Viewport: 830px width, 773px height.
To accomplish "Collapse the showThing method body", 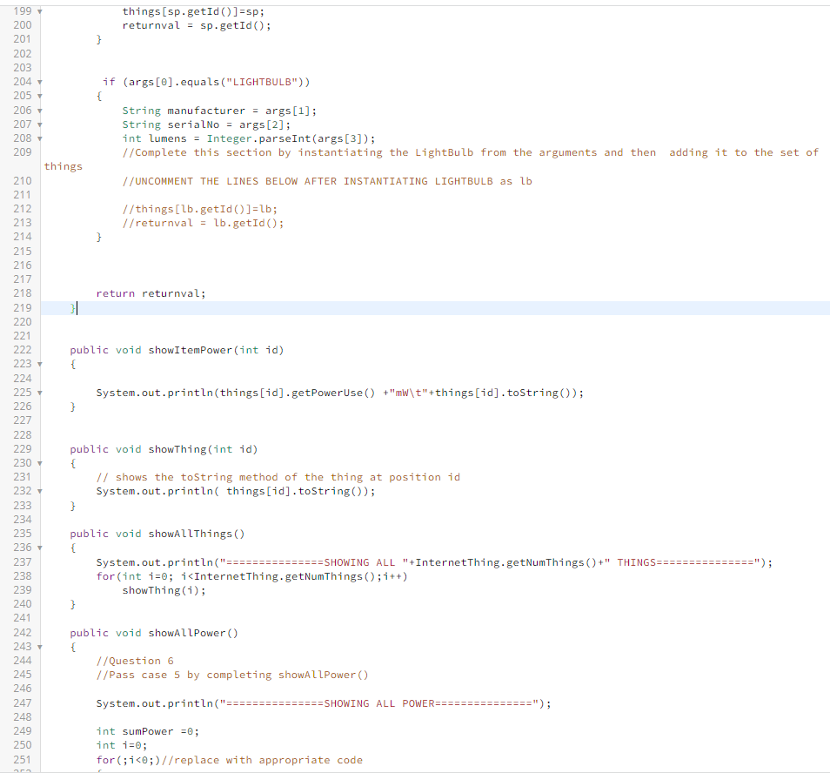I will [38, 462].
